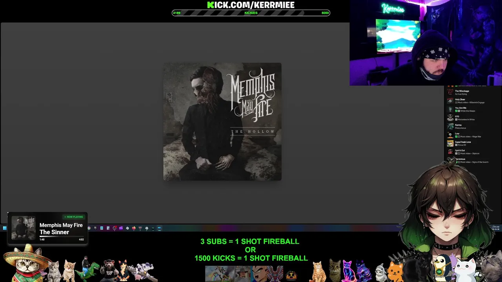Click You Are We track thumbnail
Viewport: 502px width, 282px height.
[450, 109]
